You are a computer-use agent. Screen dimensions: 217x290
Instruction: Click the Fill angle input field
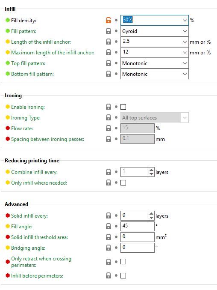(x=138, y=226)
